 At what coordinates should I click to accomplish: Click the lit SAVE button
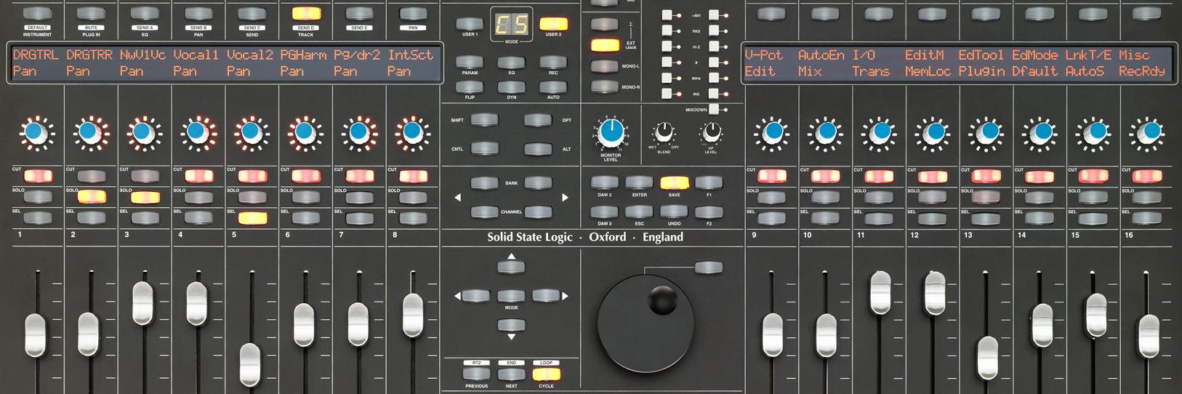[x=674, y=183]
